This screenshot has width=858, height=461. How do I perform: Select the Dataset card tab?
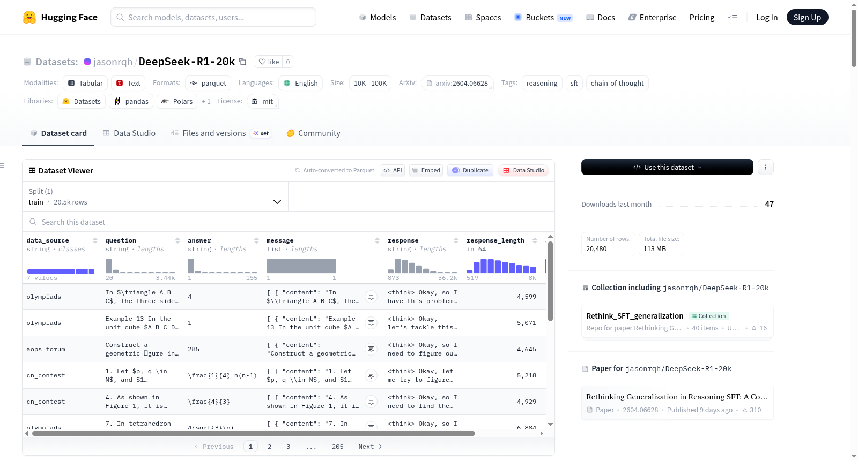click(x=58, y=133)
